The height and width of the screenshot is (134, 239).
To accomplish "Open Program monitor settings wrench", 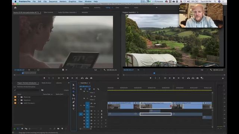I will [211, 70].
